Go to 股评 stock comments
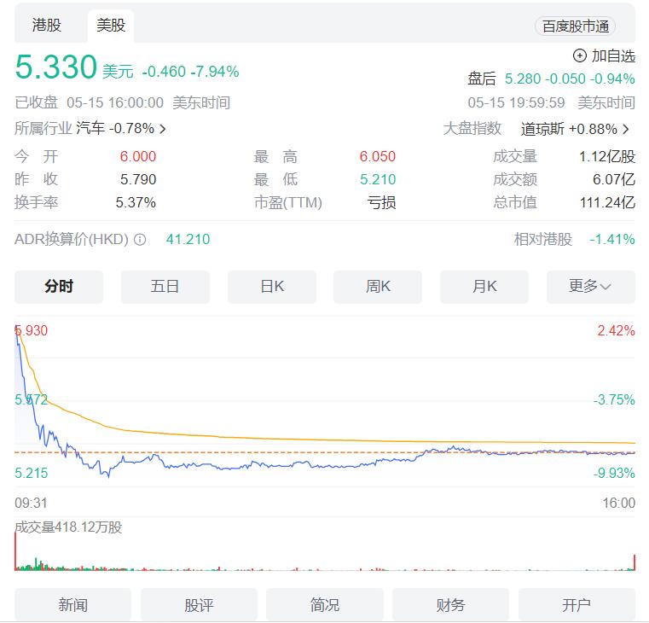649x623 pixels. click(199, 605)
